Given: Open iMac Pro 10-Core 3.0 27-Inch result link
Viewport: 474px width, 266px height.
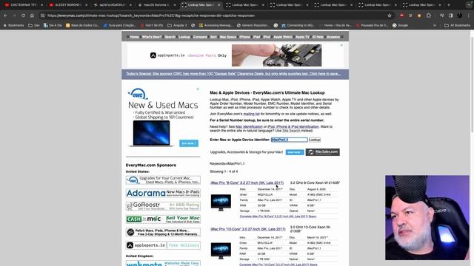Looking at the screenshot, I should 248,229.
